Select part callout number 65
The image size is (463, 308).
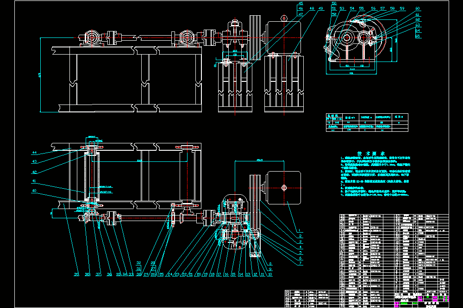418,36
